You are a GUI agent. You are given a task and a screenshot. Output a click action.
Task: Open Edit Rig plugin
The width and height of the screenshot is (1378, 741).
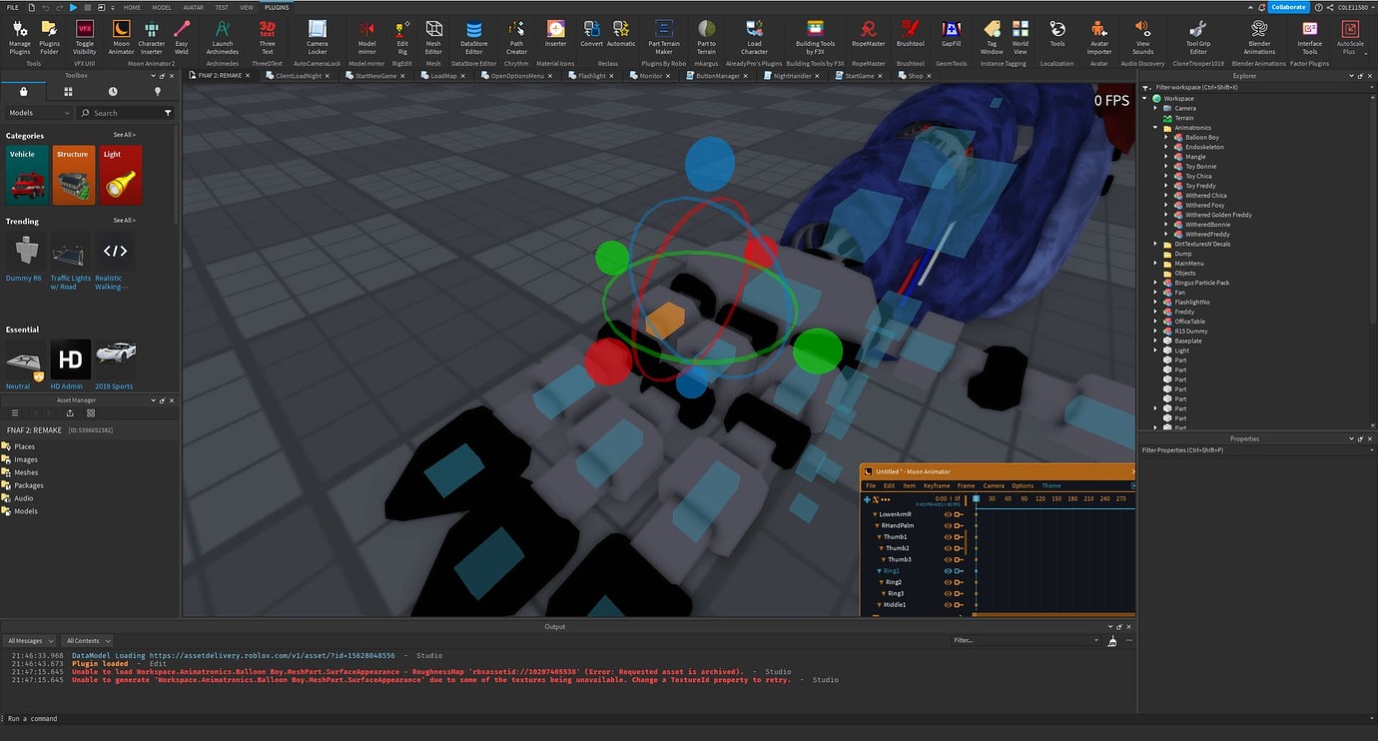click(x=402, y=36)
